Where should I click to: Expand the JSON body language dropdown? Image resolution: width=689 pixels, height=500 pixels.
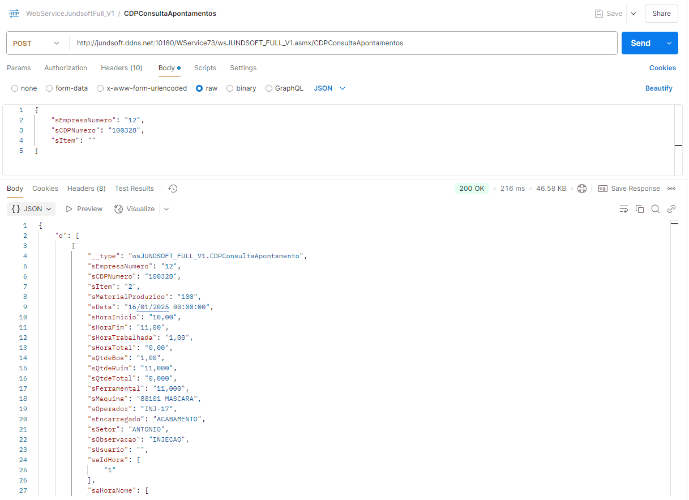[329, 88]
